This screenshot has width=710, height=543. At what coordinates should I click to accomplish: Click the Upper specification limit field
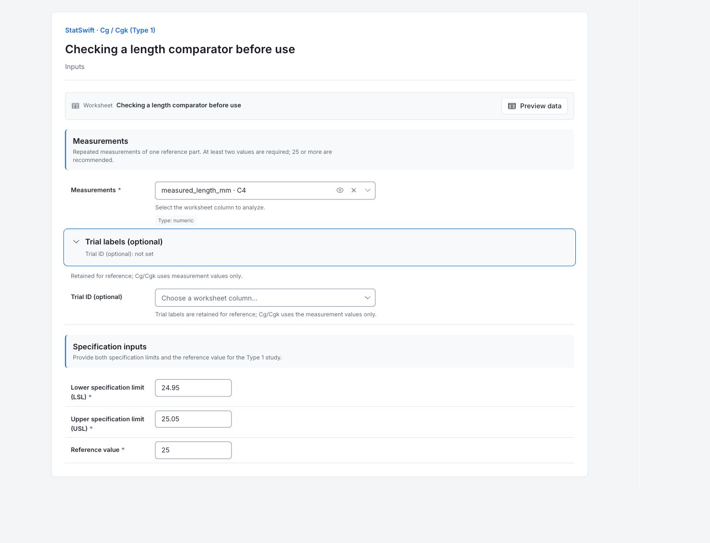(x=193, y=419)
